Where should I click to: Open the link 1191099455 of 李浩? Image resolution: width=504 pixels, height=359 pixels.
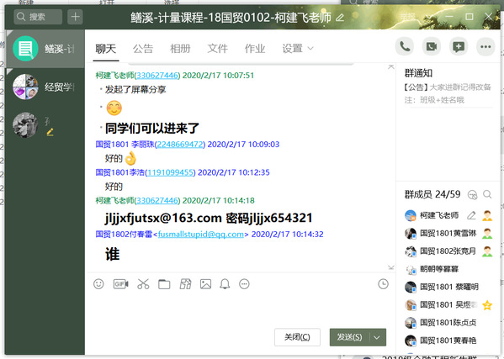coord(170,172)
